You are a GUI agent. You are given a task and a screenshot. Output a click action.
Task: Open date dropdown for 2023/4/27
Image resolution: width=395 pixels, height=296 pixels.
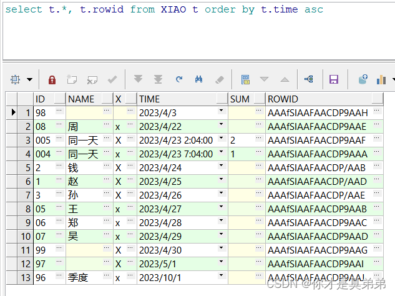point(221,207)
